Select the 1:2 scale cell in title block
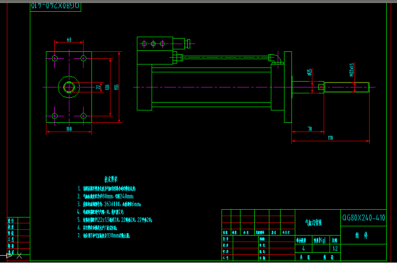397x263 pixels. (x=334, y=249)
